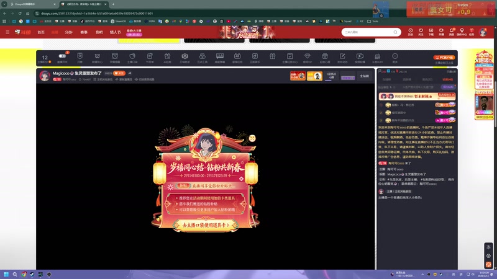Click the Steam icon in the taskbar
The height and width of the screenshot is (279, 497).
[x=32, y=274]
